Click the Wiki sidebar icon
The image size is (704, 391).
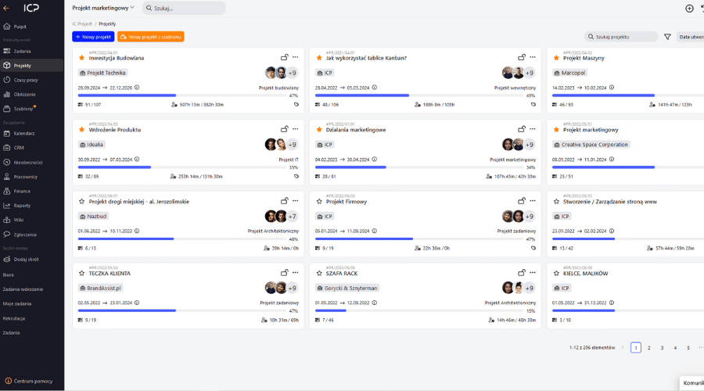click(x=7, y=220)
